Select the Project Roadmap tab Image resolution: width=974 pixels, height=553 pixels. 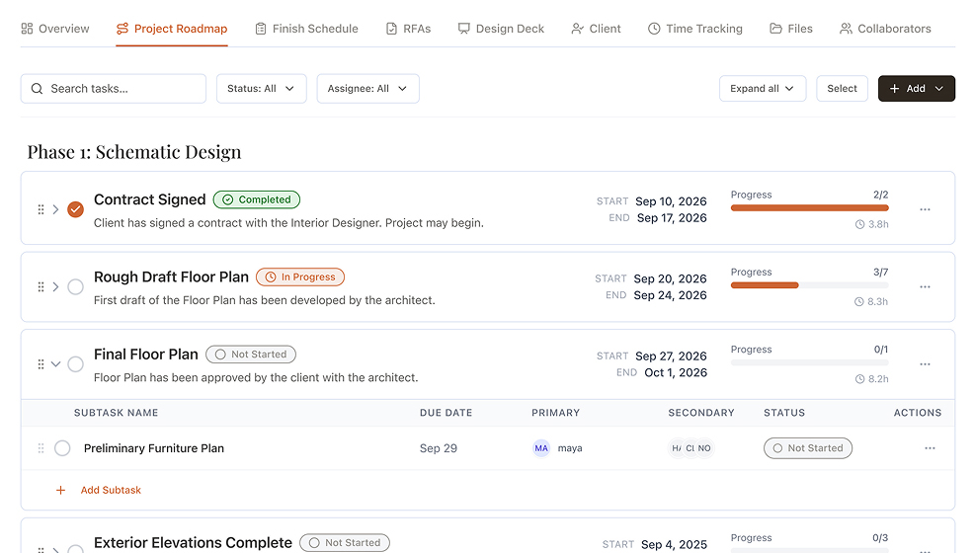pos(172,29)
